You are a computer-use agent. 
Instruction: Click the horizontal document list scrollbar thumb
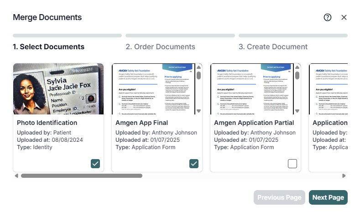pos(81,176)
